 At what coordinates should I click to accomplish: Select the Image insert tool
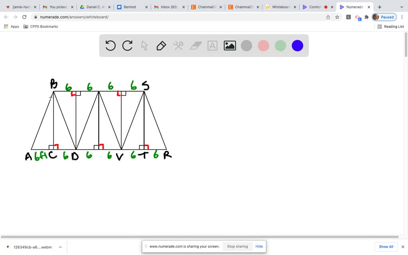pos(229,45)
